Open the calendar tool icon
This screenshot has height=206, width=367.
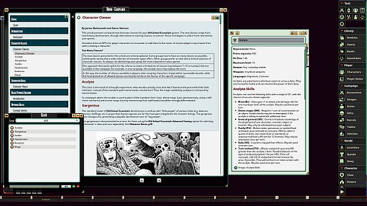click(x=362, y=10)
